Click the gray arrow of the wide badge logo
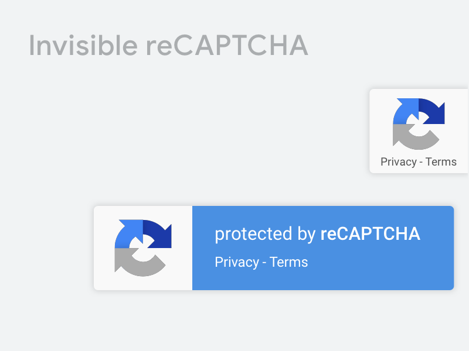Screen dimensions: 469x351 point(139,263)
